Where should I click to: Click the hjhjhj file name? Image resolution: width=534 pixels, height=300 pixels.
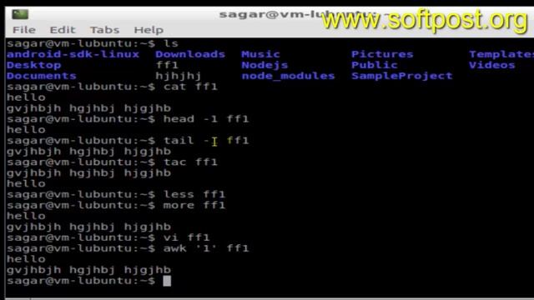(x=178, y=76)
